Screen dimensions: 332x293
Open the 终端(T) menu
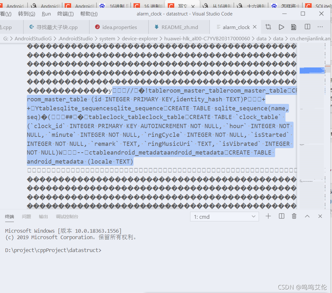tap(65, 14)
